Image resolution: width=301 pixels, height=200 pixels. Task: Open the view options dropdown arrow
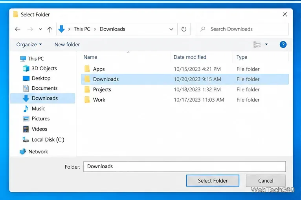coord(266,44)
